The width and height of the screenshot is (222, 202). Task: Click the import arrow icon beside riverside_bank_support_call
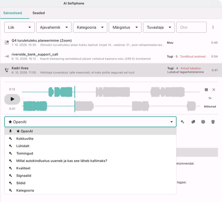tap(7, 56)
